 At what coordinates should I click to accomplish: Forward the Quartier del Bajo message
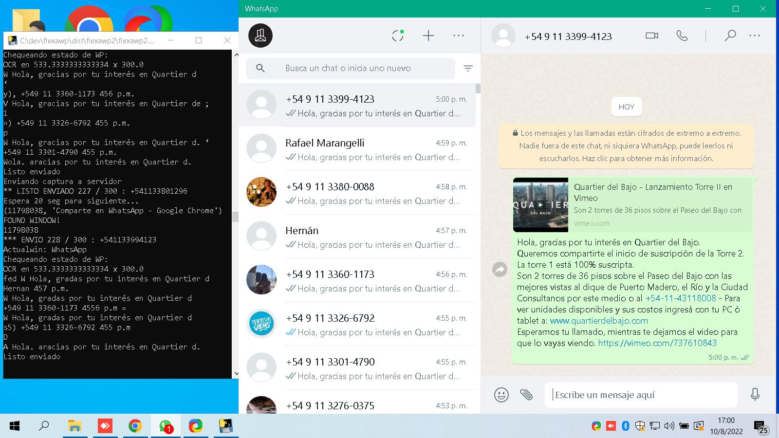click(x=500, y=269)
